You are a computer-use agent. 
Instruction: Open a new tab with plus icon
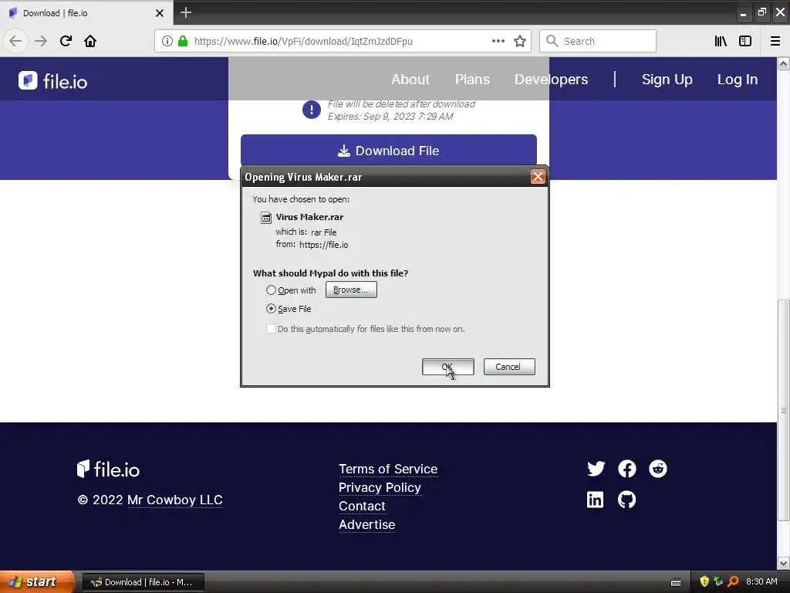[185, 12]
